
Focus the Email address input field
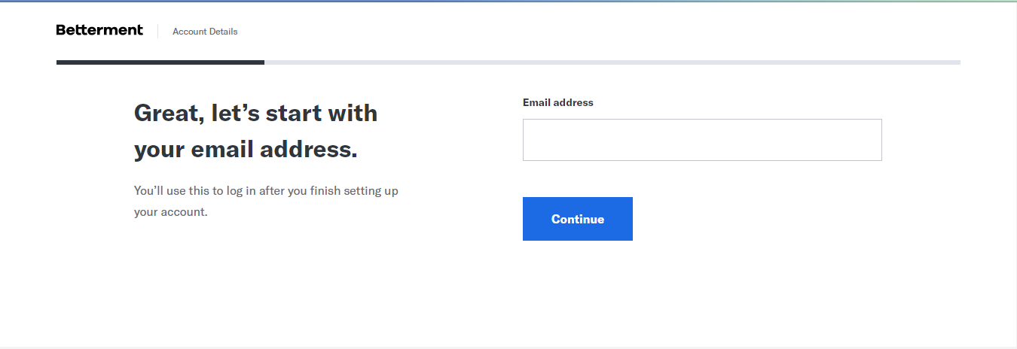(x=701, y=140)
